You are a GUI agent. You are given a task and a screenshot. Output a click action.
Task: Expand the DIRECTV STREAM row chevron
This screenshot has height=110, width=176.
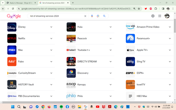pos(111,62)
